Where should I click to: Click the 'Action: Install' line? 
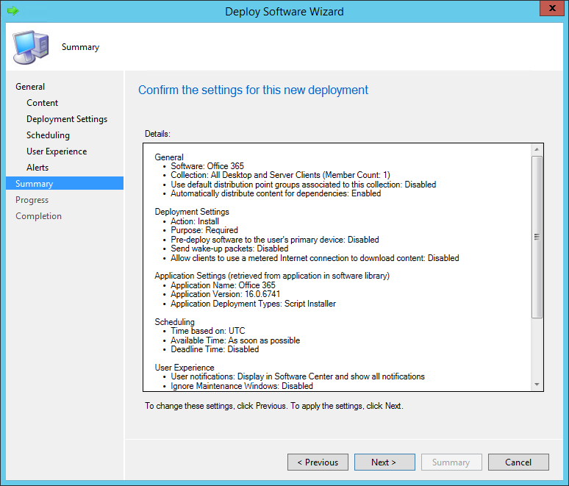[195, 221]
